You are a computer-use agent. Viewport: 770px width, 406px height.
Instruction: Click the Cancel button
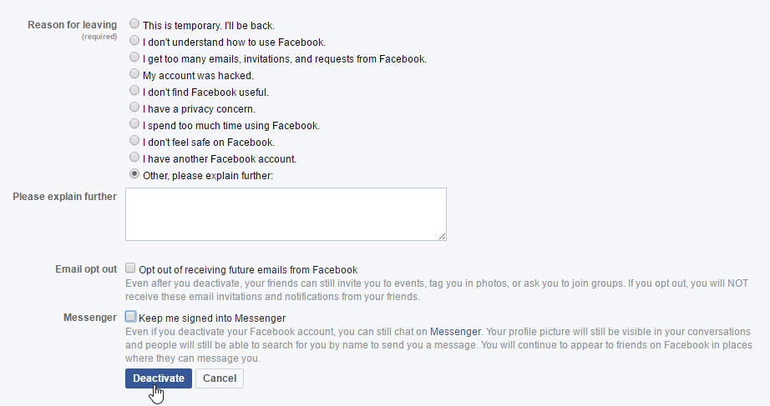220,378
